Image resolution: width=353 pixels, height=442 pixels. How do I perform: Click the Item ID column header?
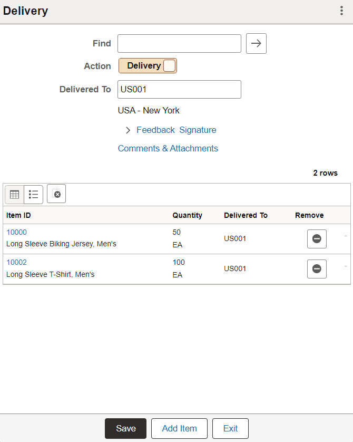18,215
